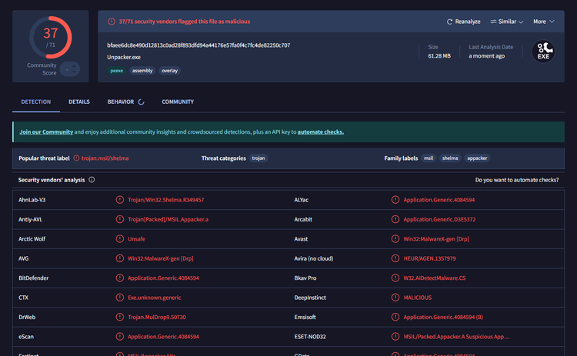Viewport: 577px width, 356px height.
Task: Click the trojan.msil/shelma threat label
Action: [105, 158]
